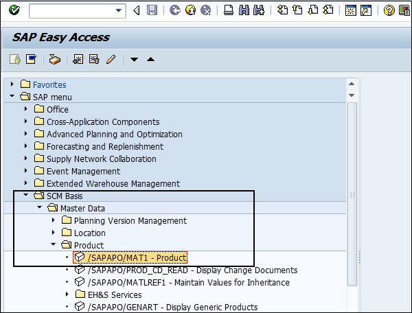Select Advanced Planning and Optimization folder
The width and height of the screenshot is (412, 313).
pos(114,135)
